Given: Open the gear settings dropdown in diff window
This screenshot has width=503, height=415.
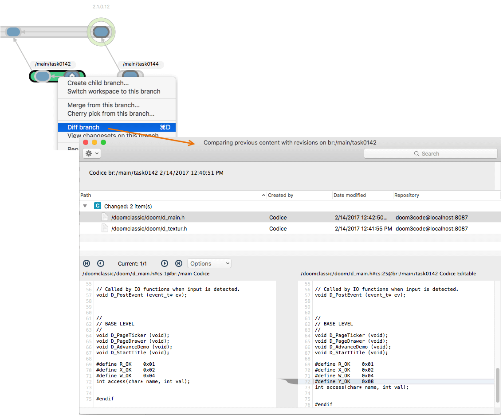Looking at the screenshot, I should click(92, 153).
